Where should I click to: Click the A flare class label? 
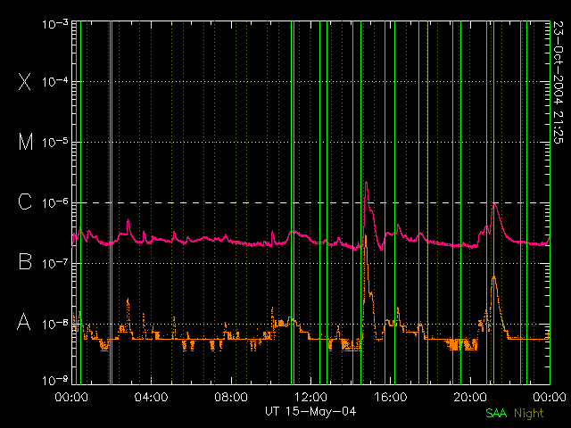pos(24,322)
